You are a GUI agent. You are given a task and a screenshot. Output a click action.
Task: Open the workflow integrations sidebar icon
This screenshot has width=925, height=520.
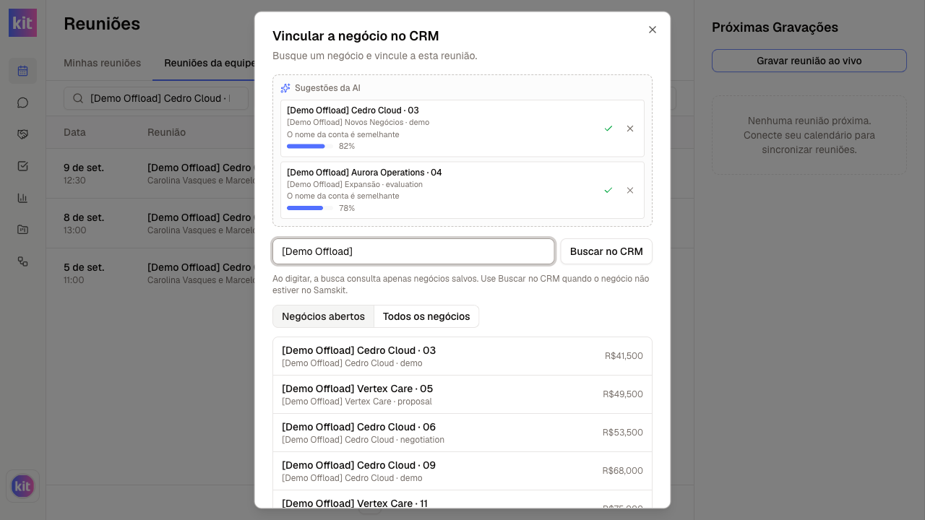[x=22, y=261]
